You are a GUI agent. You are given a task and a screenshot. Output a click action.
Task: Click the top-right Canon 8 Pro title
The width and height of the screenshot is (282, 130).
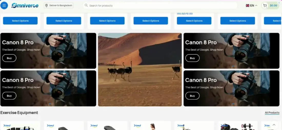pyautogui.click(x=201, y=42)
